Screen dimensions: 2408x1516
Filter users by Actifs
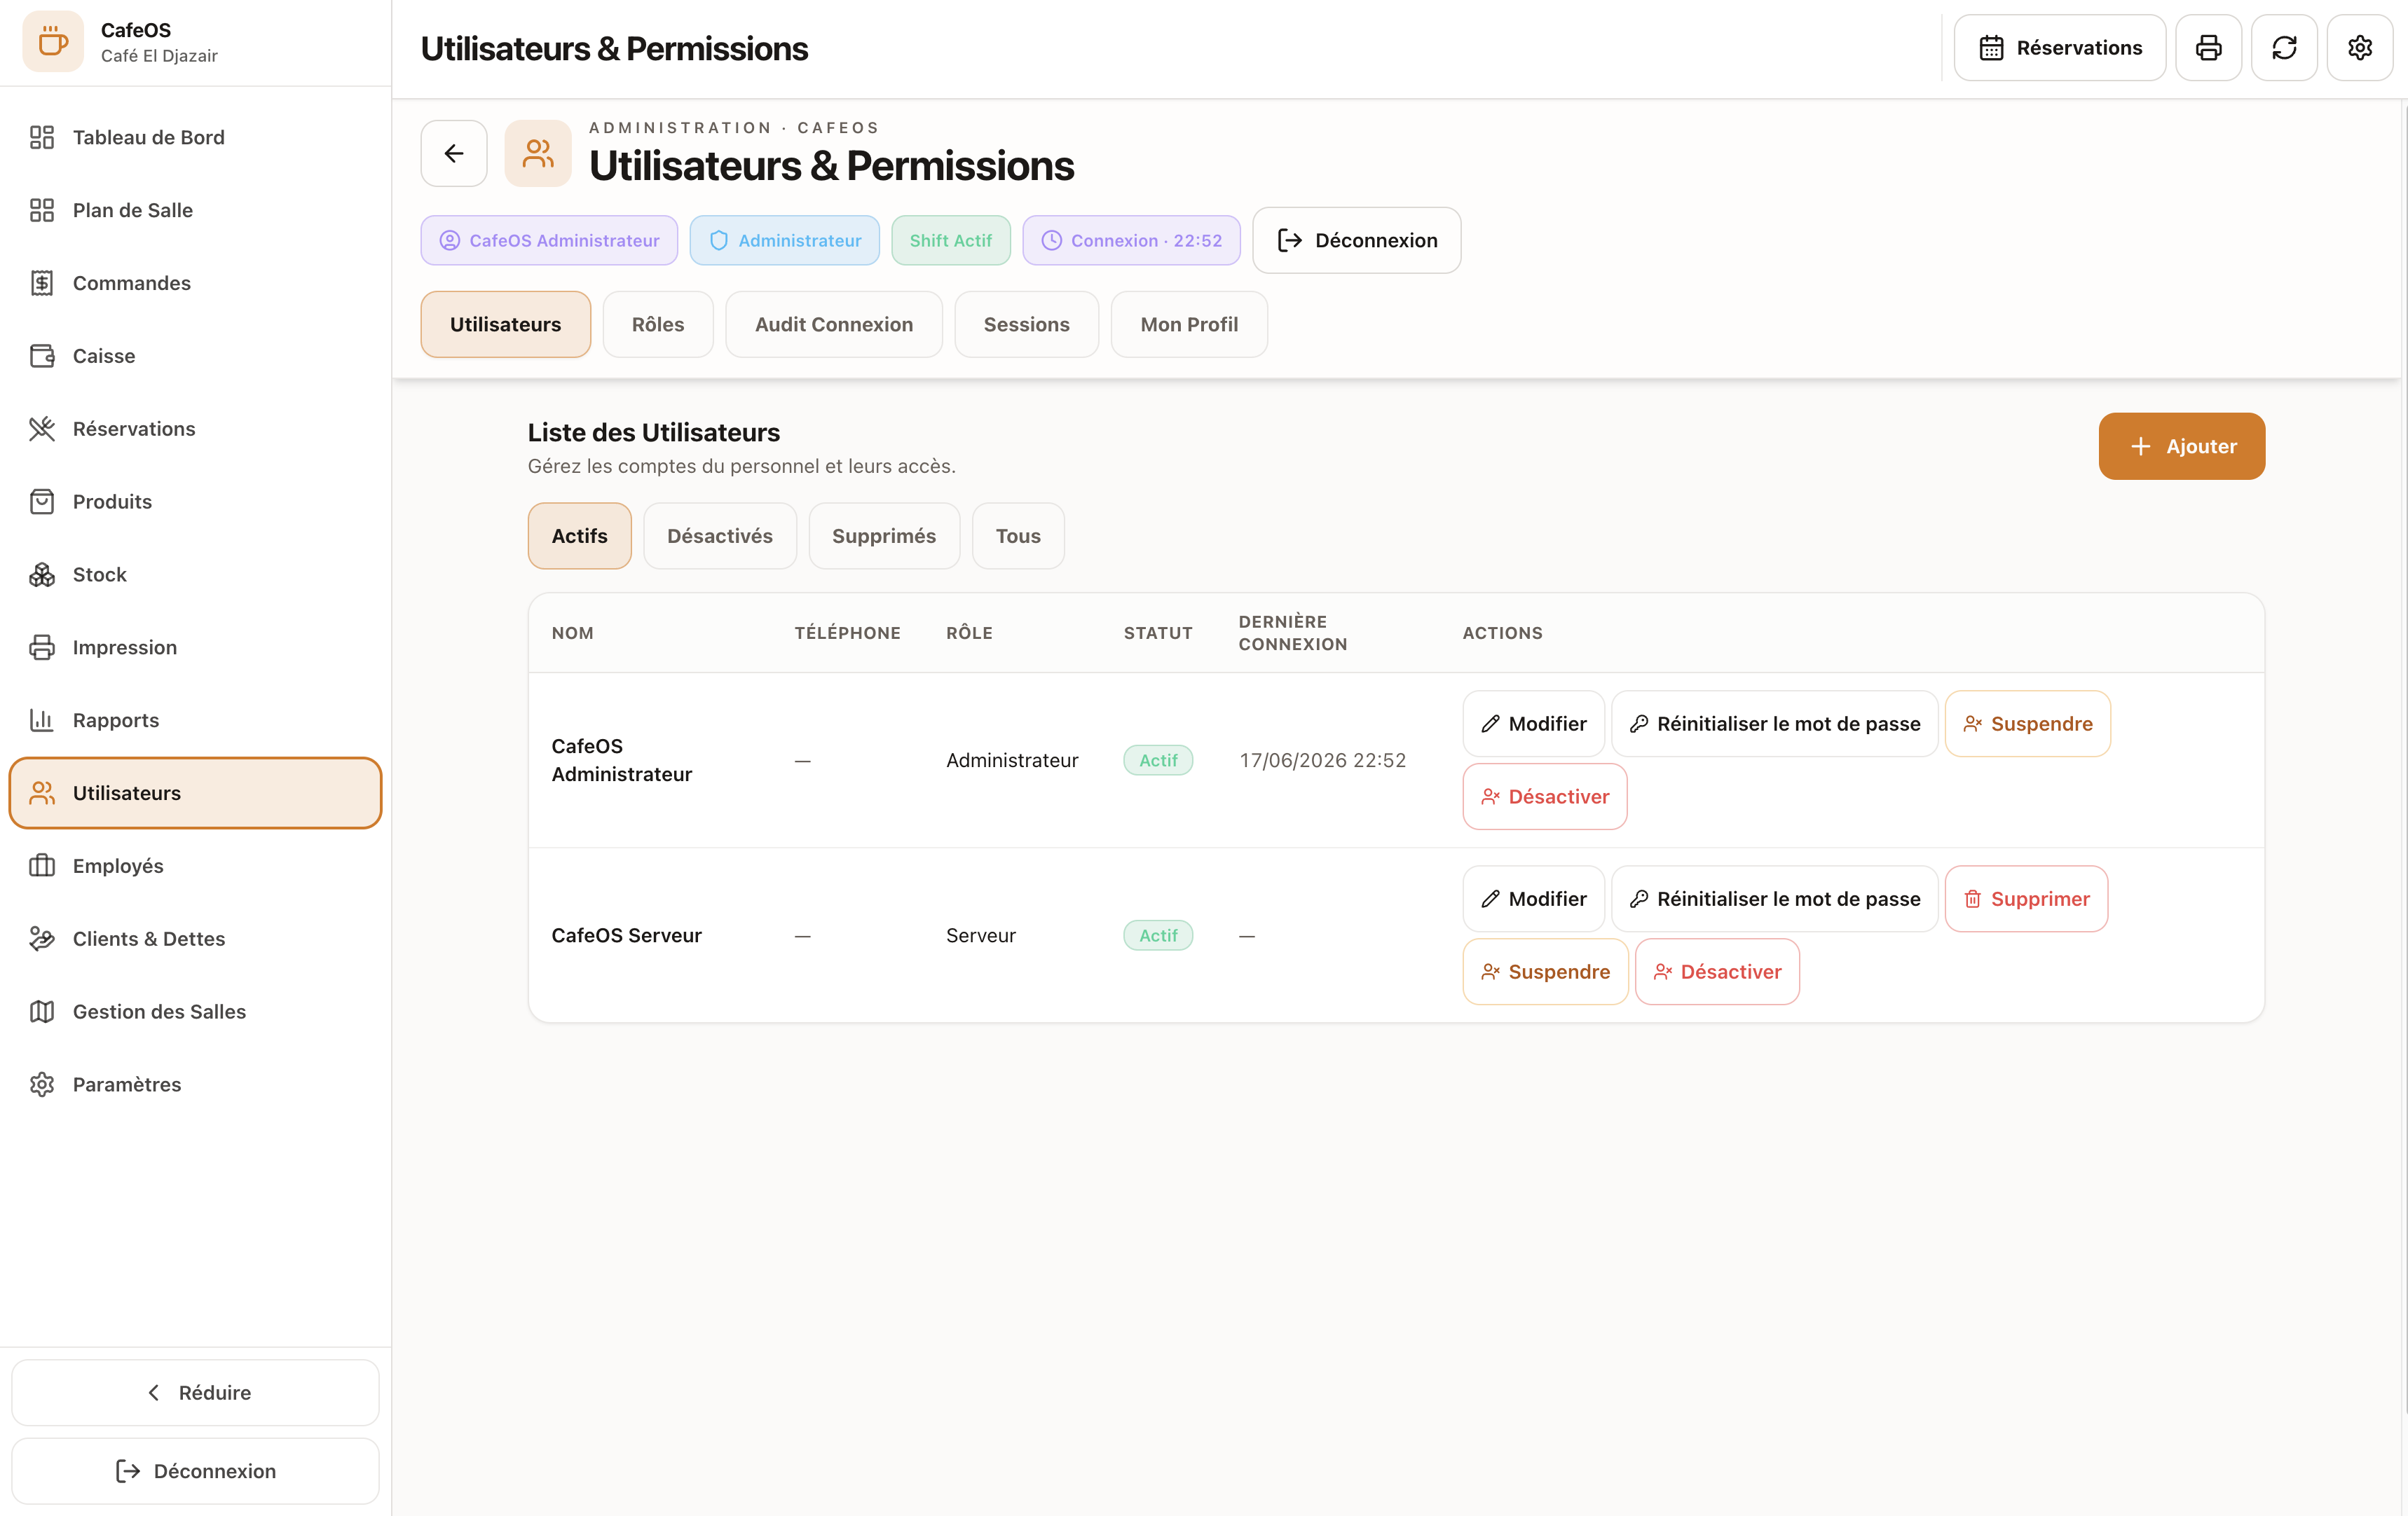(x=580, y=537)
